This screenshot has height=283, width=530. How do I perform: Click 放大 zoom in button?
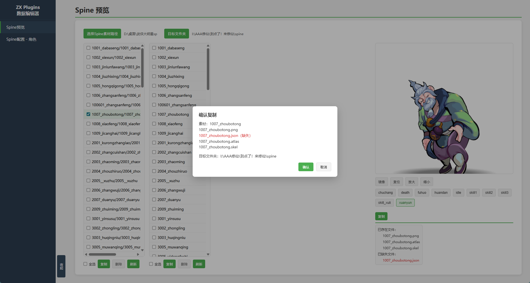click(x=412, y=182)
